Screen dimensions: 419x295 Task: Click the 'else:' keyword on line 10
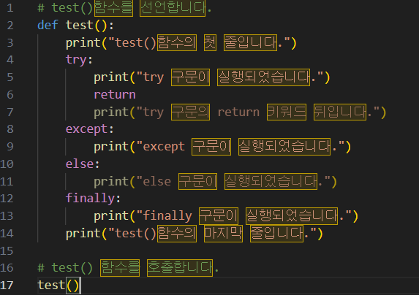coord(83,164)
